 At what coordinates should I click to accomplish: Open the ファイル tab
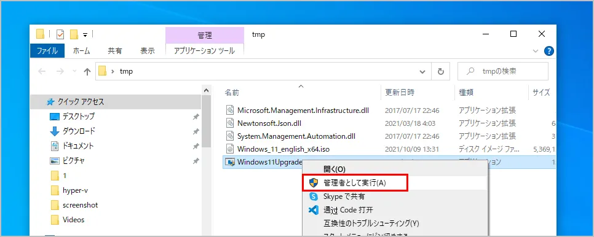point(47,50)
